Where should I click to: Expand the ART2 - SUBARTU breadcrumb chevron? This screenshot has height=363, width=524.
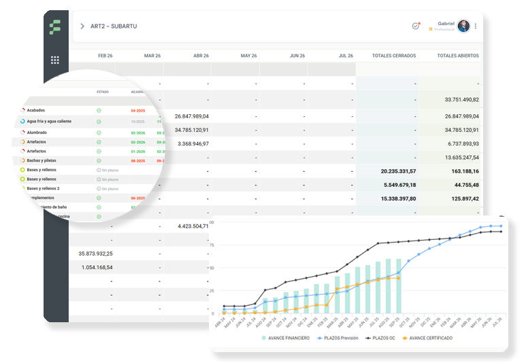pos(82,26)
